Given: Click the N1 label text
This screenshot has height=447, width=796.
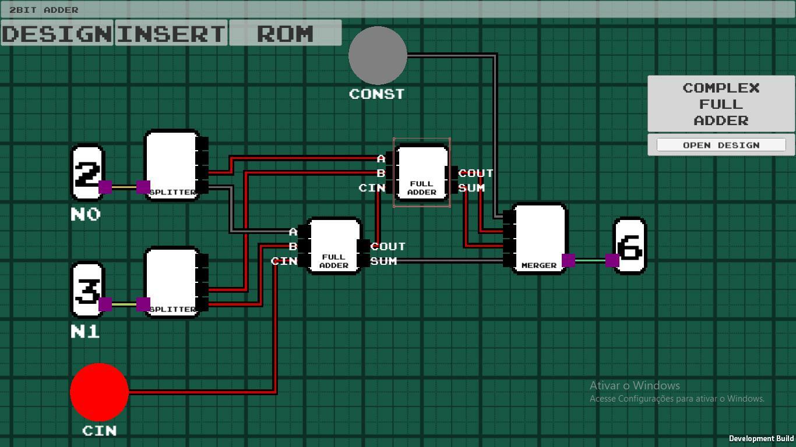Looking at the screenshot, I should (85, 332).
